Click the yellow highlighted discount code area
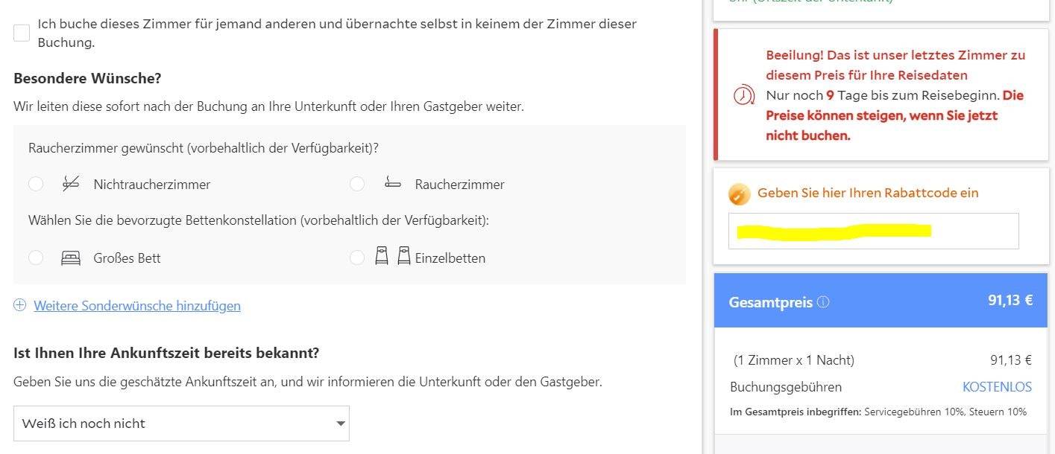 pyautogui.click(x=835, y=229)
